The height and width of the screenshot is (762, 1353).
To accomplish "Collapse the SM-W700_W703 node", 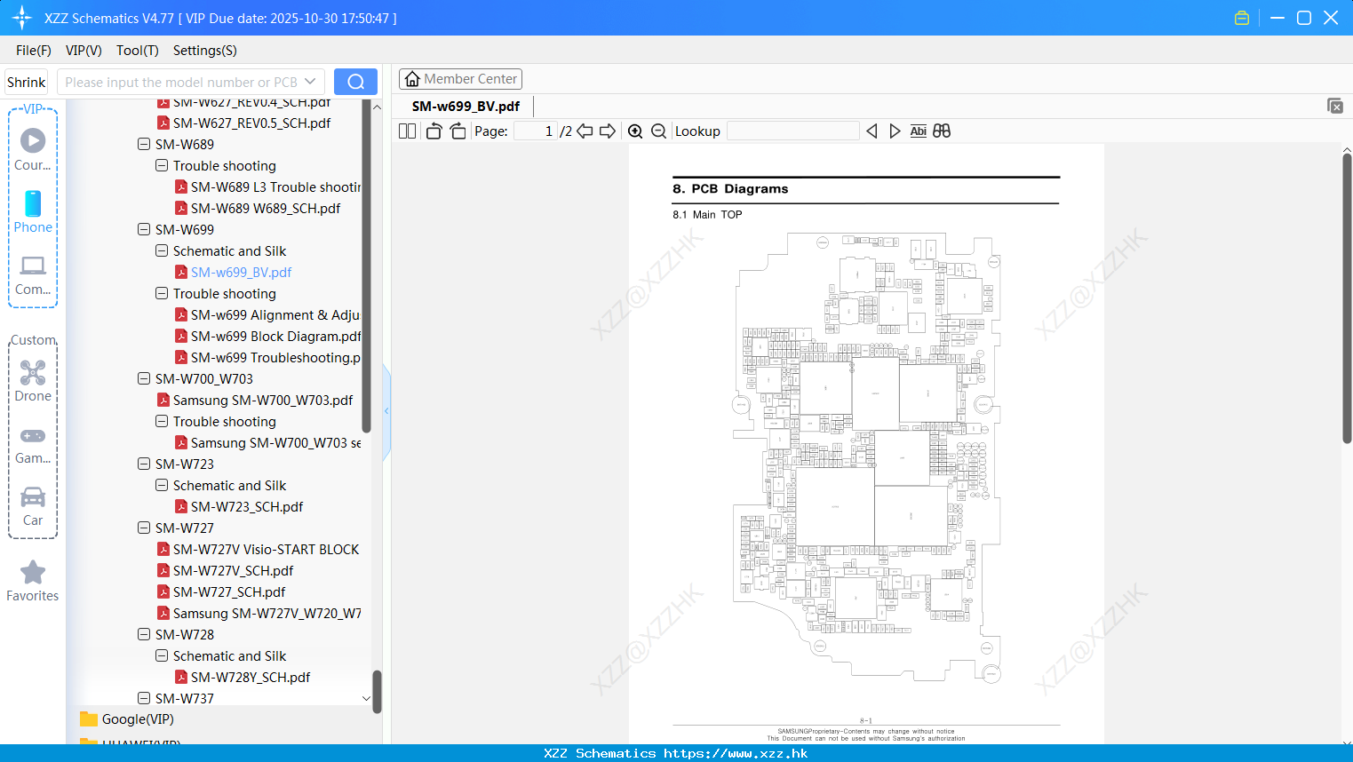I will tap(144, 378).
